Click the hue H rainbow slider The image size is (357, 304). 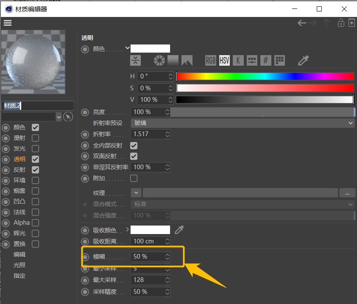(265, 76)
